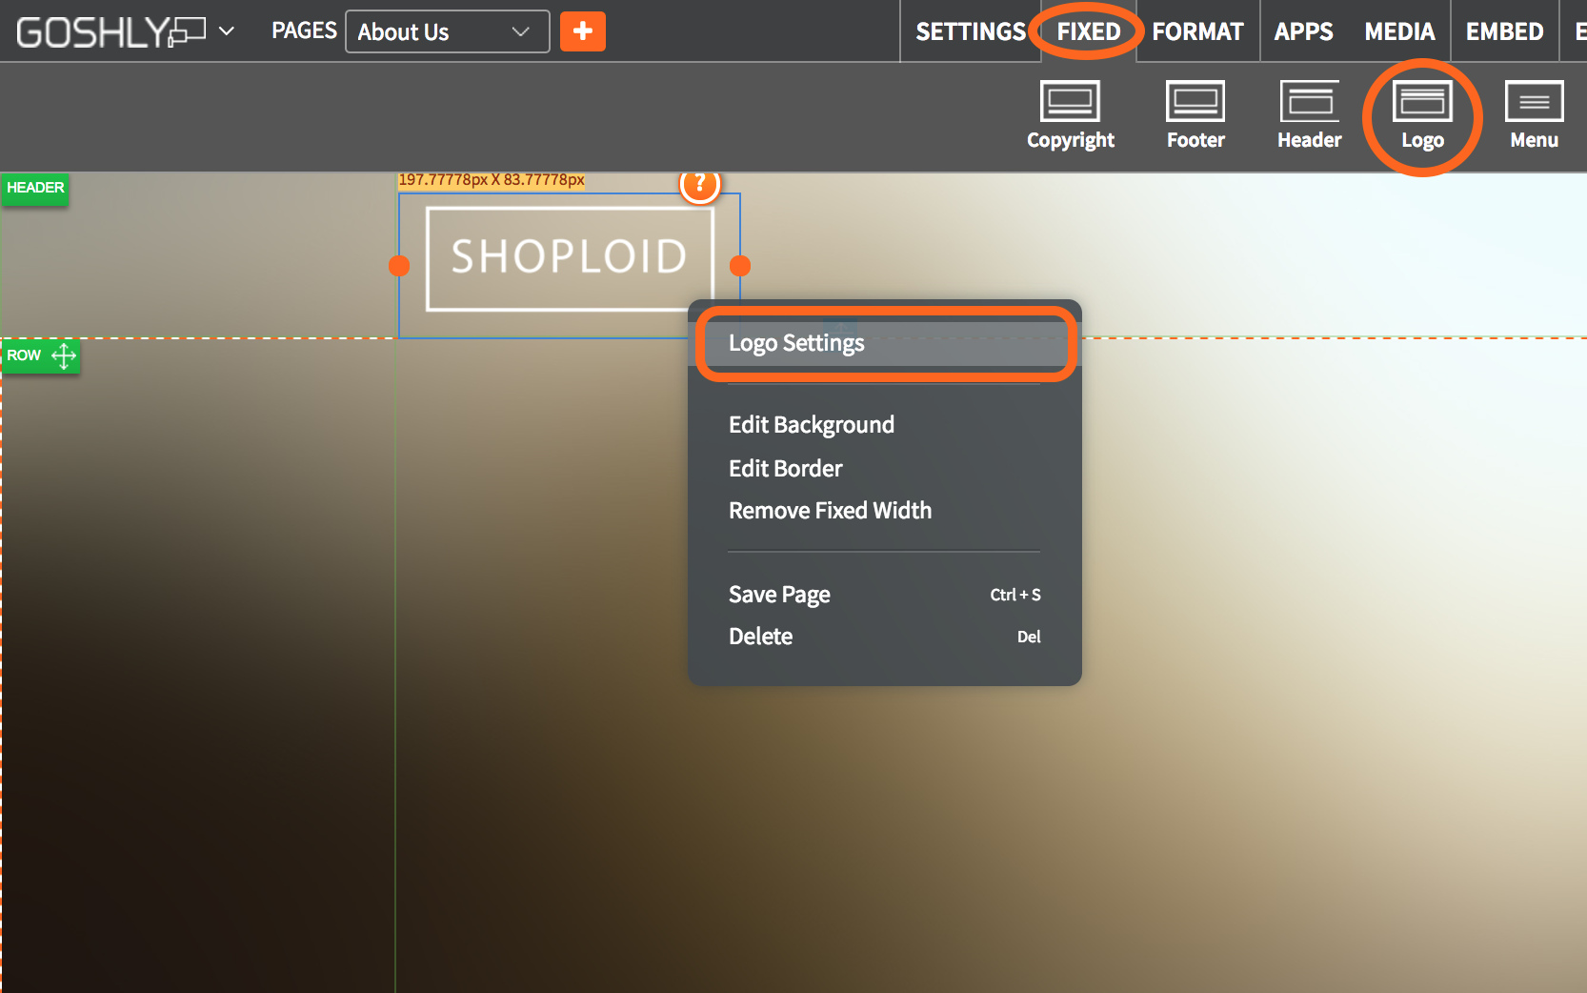Open the SETTINGS tab
This screenshot has width=1587, height=993.
click(x=971, y=31)
